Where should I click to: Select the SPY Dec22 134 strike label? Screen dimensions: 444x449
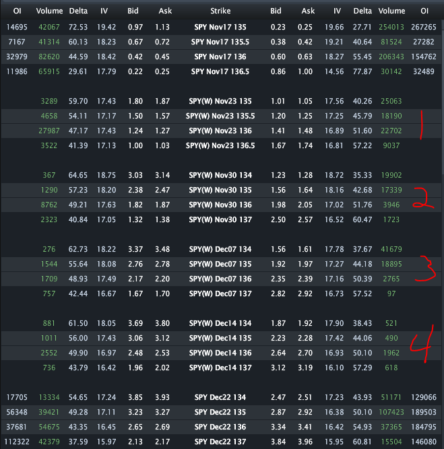(220, 397)
